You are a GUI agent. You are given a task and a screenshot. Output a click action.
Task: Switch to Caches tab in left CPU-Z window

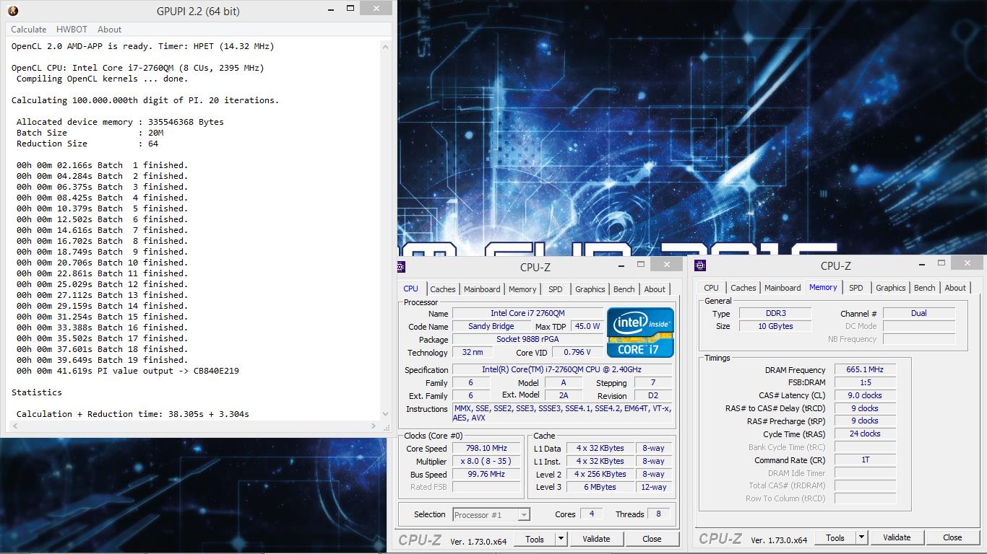pyautogui.click(x=443, y=289)
